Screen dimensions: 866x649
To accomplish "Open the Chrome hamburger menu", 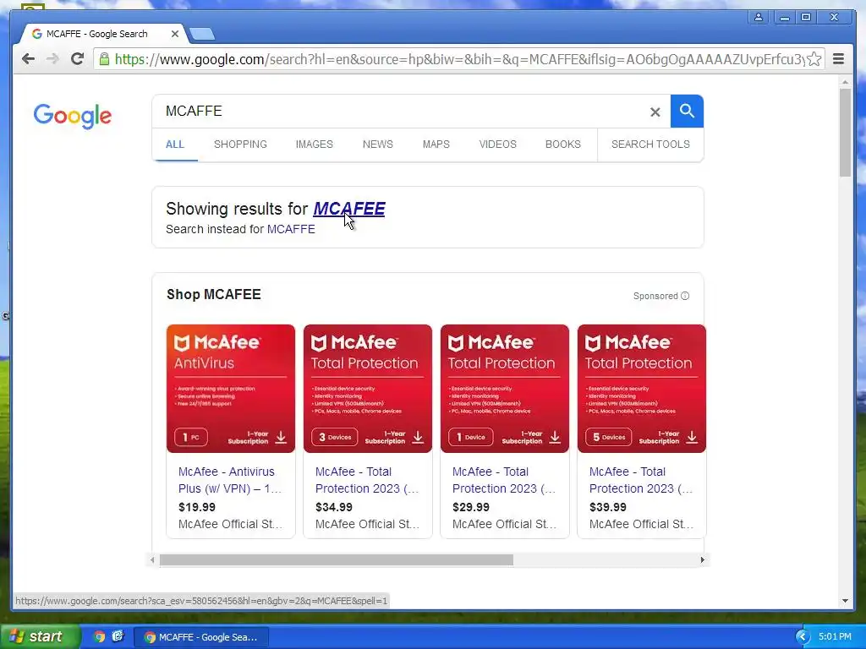I will [x=838, y=59].
